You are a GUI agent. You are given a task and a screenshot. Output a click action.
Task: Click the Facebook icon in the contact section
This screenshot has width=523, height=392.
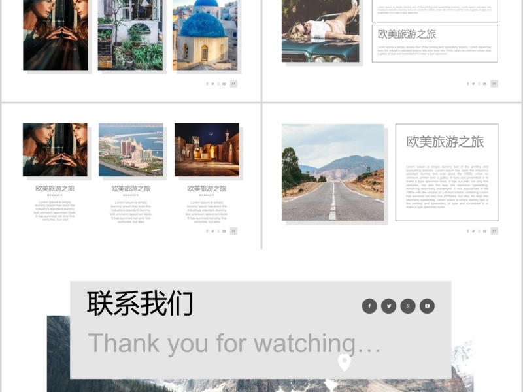point(369,306)
